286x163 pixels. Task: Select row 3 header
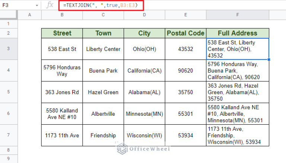[x=9, y=49]
